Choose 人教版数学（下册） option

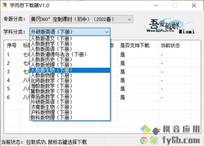point(70,44)
